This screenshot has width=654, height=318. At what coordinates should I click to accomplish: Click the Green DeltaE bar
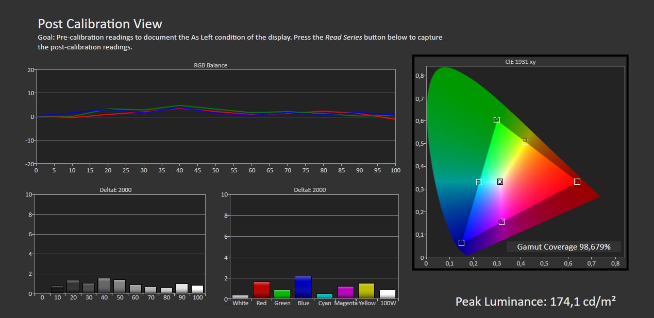click(x=282, y=294)
